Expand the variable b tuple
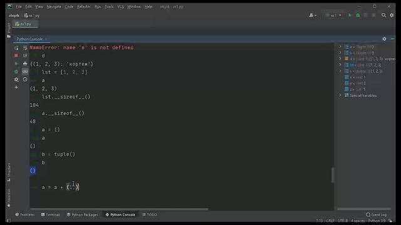 click(x=340, y=52)
